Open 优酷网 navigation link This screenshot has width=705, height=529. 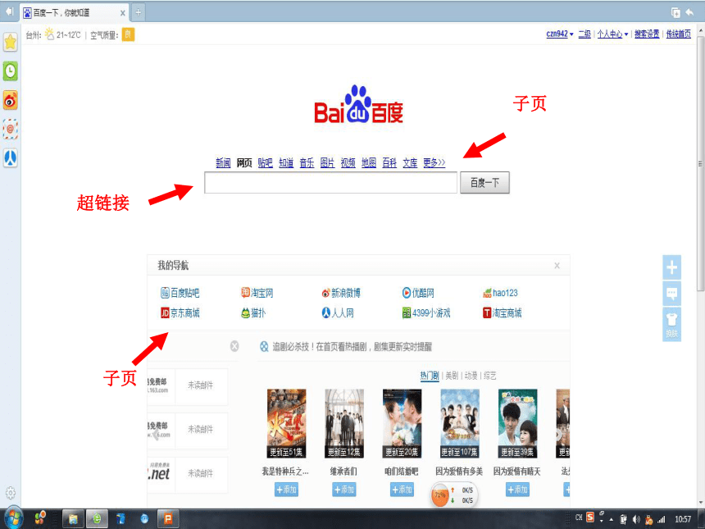[x=418, y=293]
